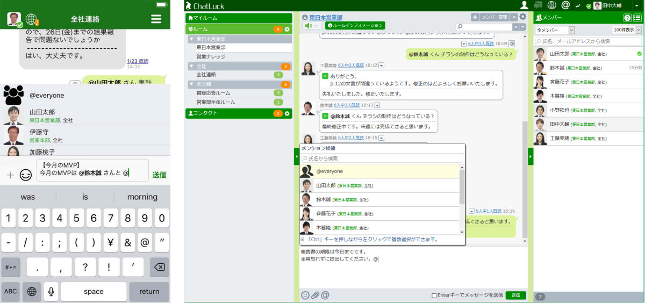Viewport: 645px width, 303px height.
Task: Click the green 送信 button in desktop chat
Action: coord(515,295)
